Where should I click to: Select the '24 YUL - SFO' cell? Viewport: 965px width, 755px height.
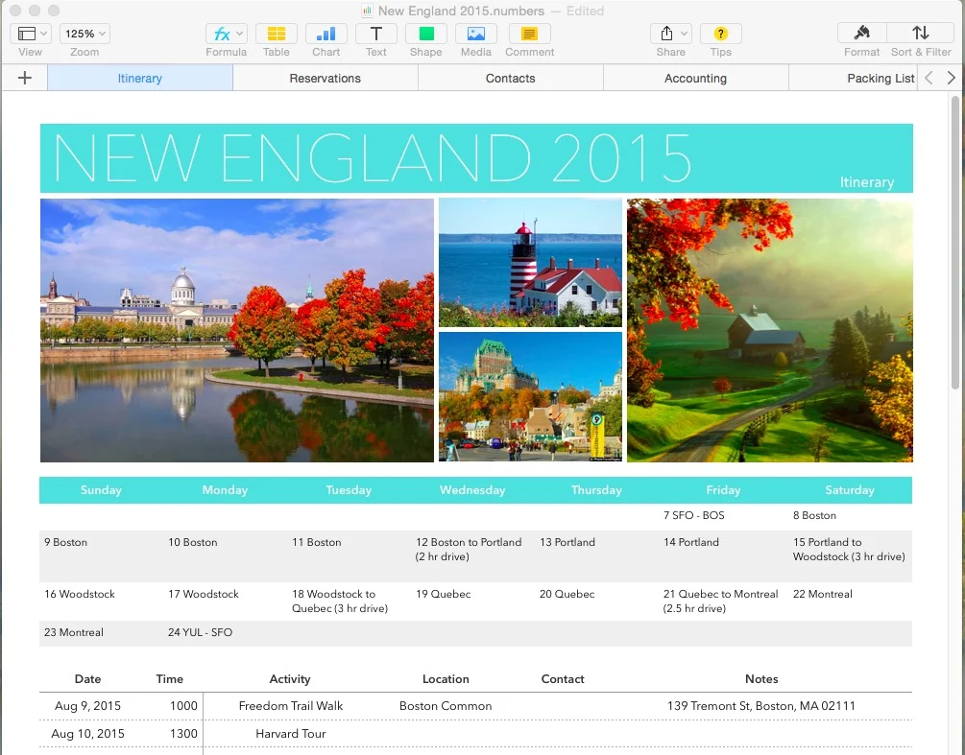(x=225, y=632)
